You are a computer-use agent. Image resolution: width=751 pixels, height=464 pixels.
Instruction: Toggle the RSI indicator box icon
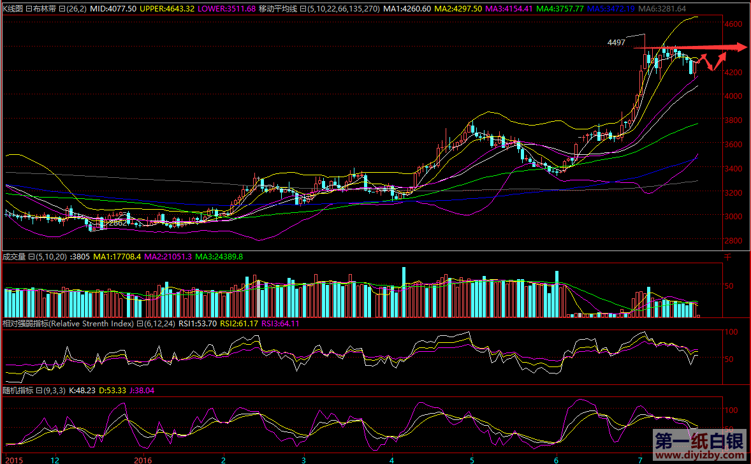[x=140, y=324]
